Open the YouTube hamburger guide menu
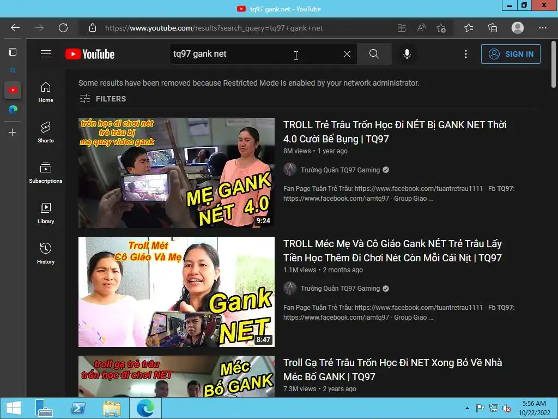 click(46, 54)
